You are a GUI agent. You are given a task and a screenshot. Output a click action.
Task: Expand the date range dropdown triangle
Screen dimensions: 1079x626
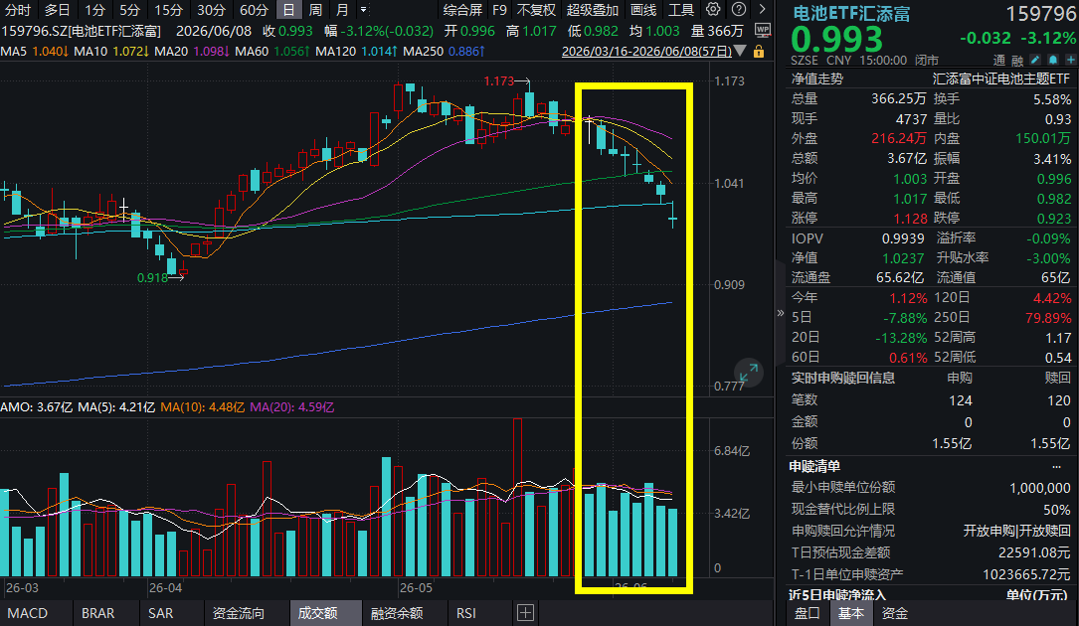[740, 51]
